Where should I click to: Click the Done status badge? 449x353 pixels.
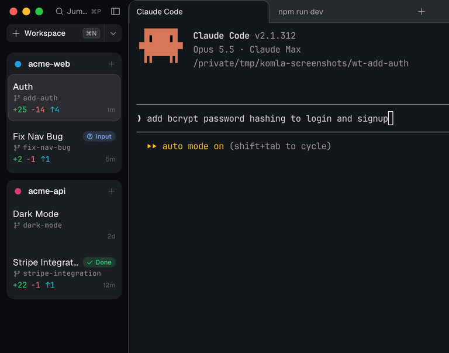99,262
